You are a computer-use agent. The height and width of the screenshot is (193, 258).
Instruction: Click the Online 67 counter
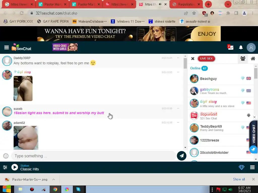tap(199, 68)
